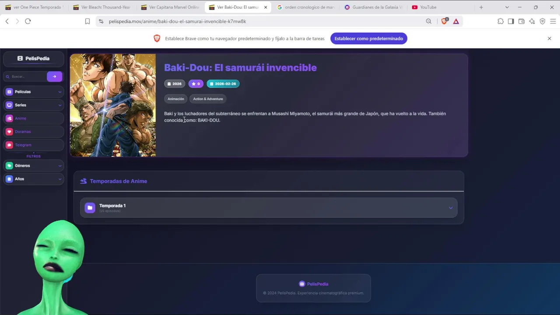Go back to the previous page

pyautogui.click(x=7, y=21)
